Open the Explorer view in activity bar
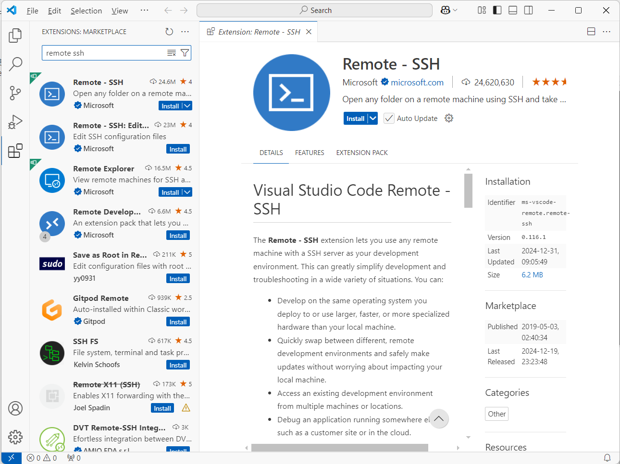Screen dimensions: 620x464 15,35
